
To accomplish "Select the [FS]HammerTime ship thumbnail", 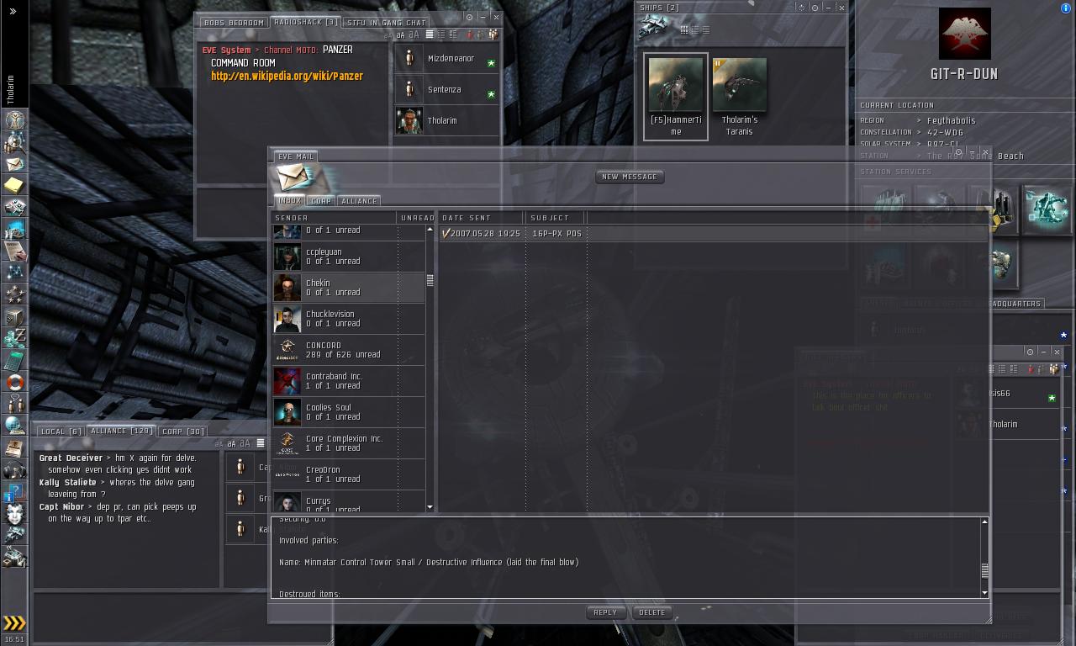I will click(676, 97).
